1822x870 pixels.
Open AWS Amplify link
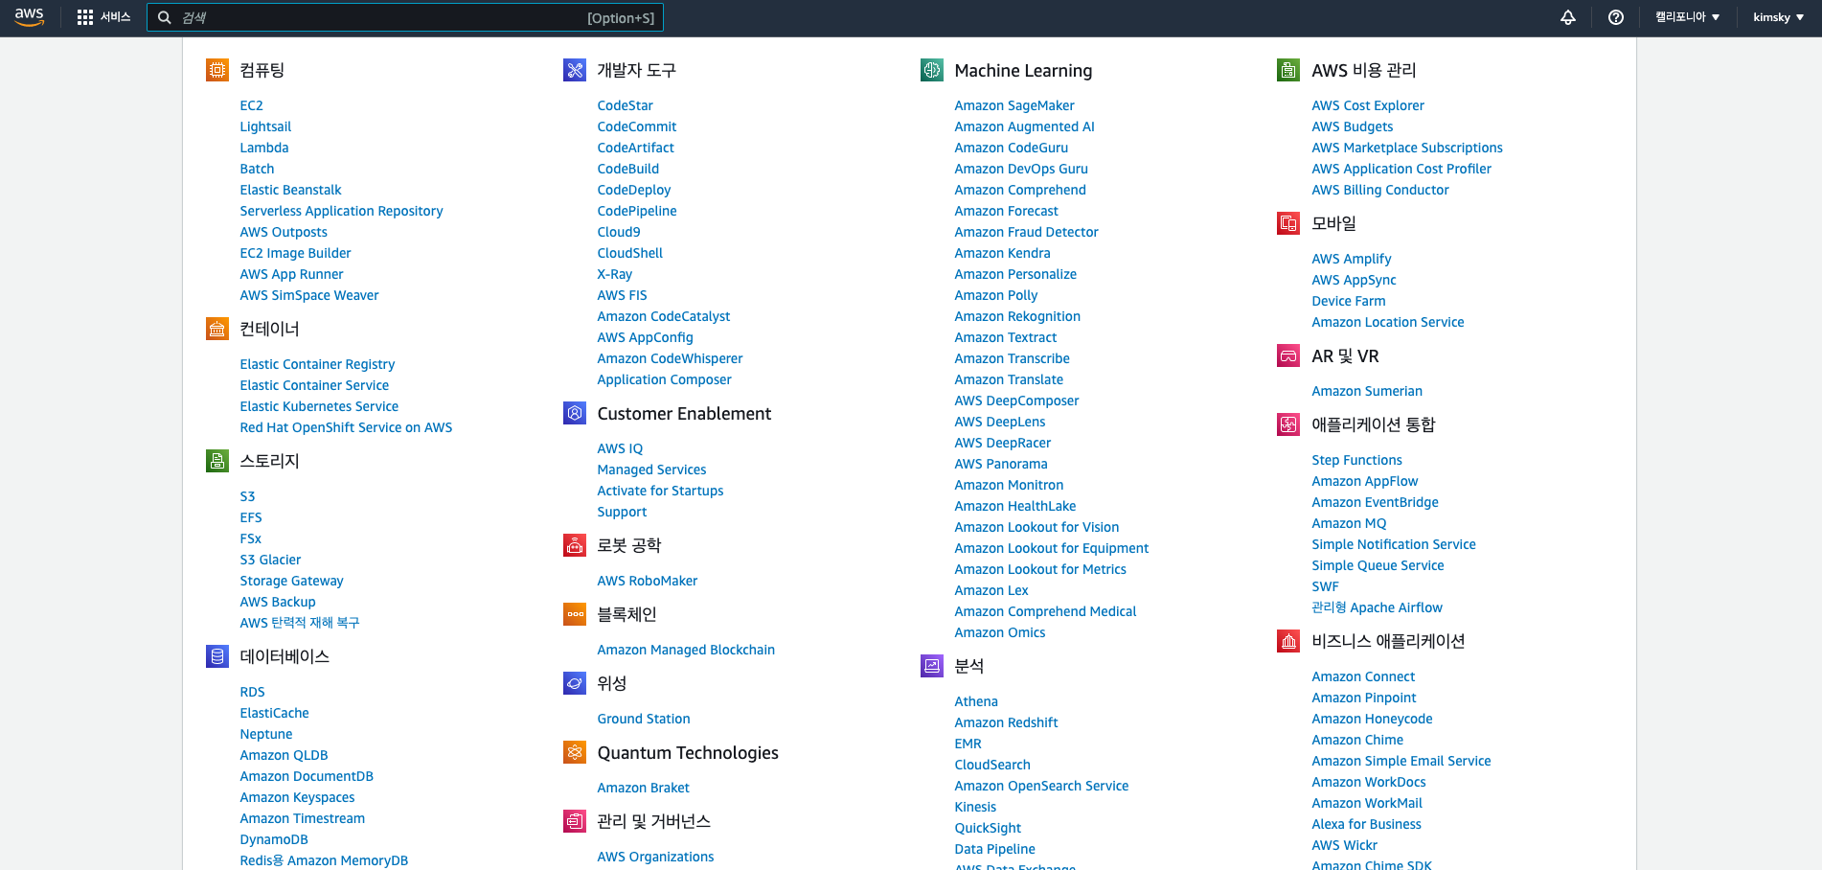[1352, 259]
